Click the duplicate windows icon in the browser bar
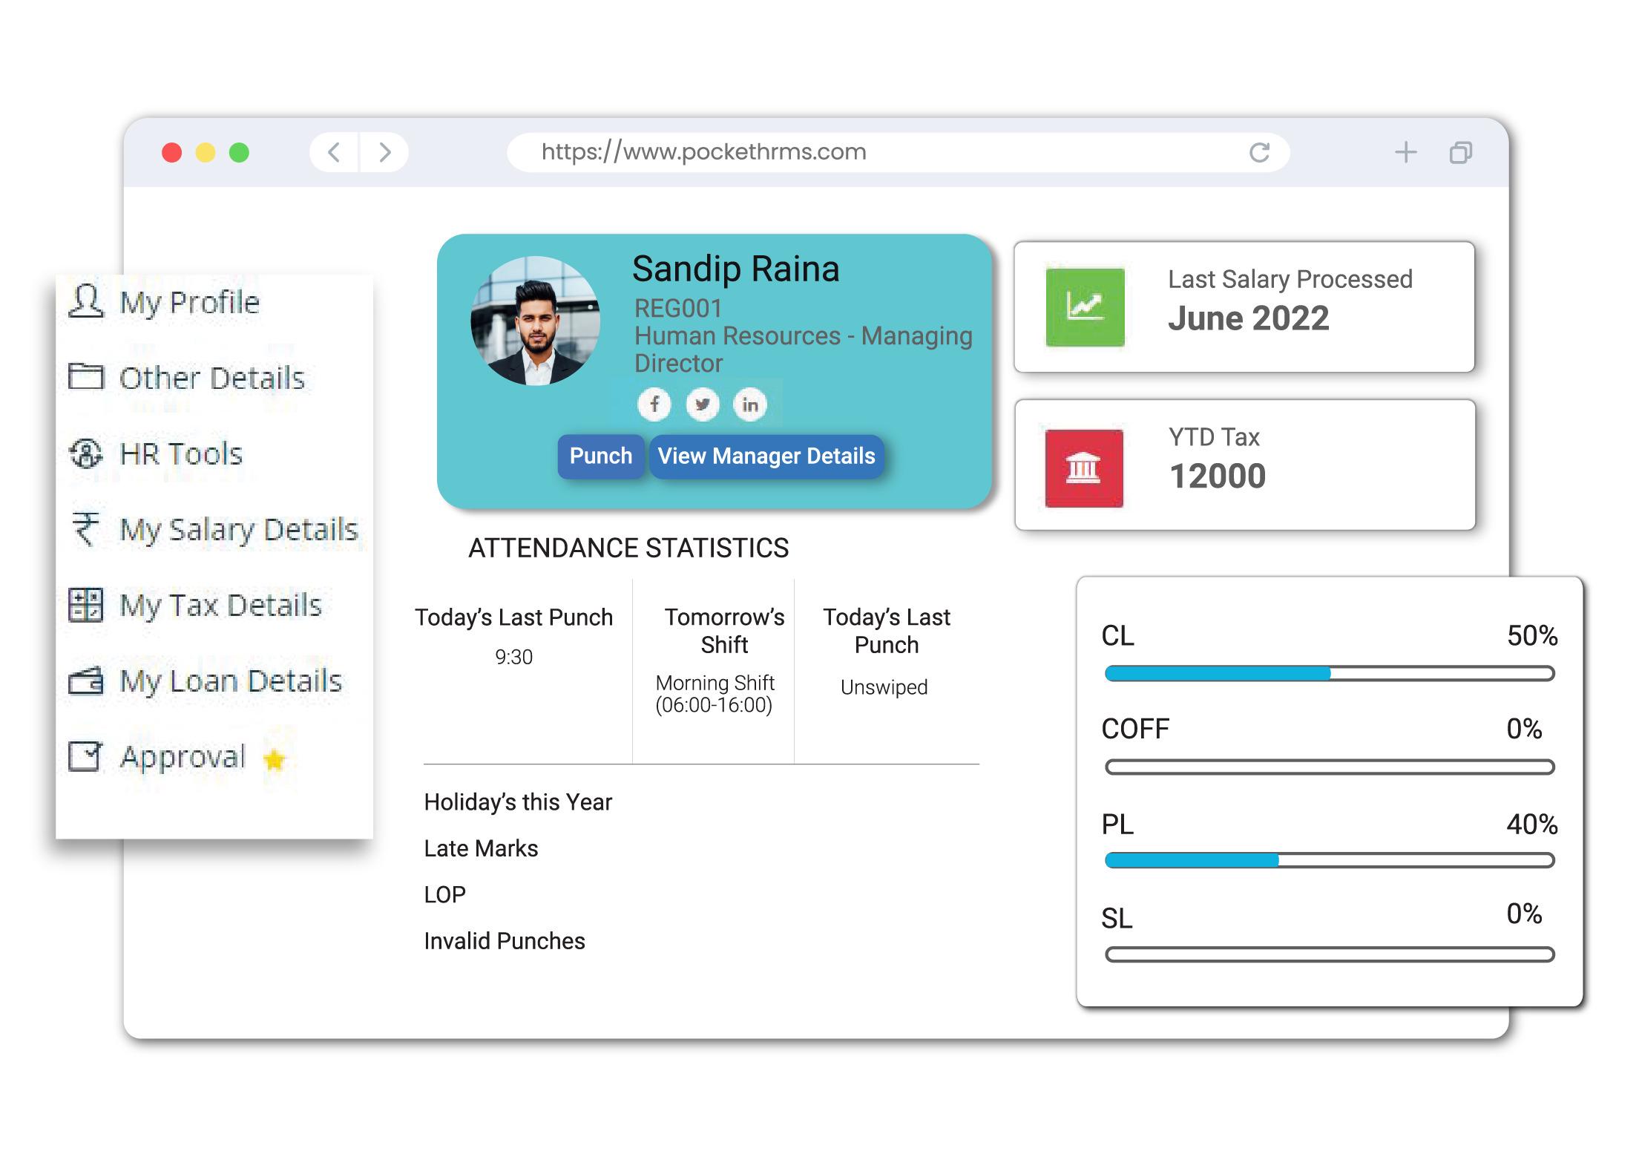This screenshot has height=1157, width=1639. pyautogui.click(x=1460, y=152)
